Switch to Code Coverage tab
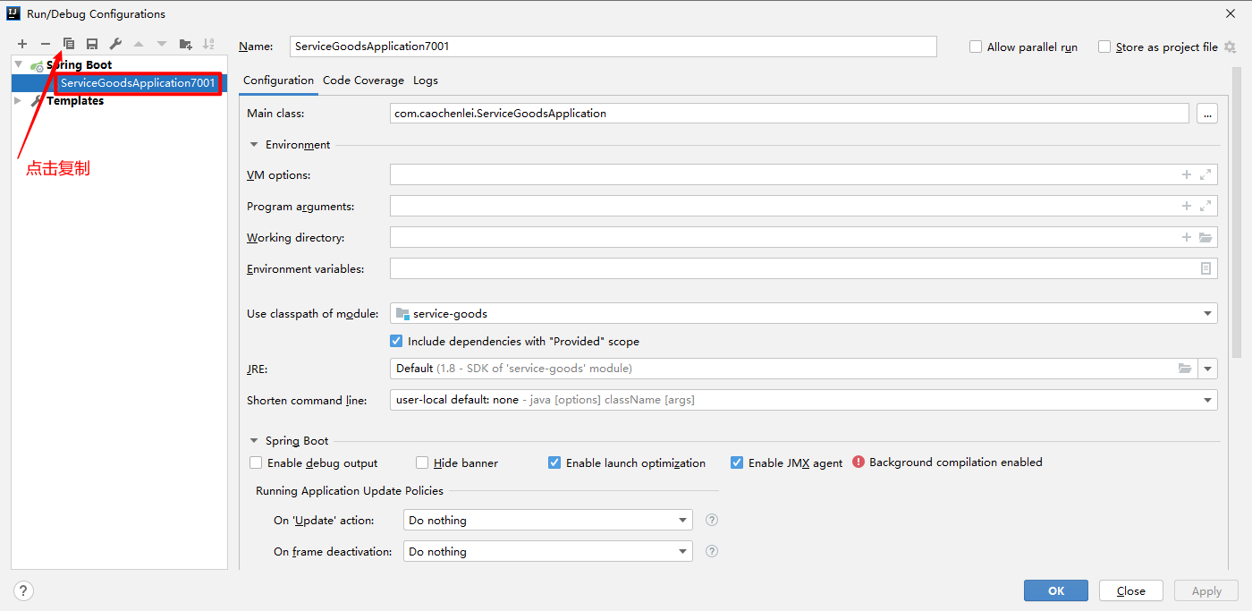This screenshot has height=611, width=1252. 363,81
